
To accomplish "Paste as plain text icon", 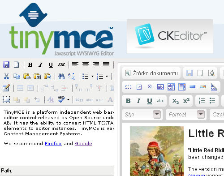I will (37, 76).
